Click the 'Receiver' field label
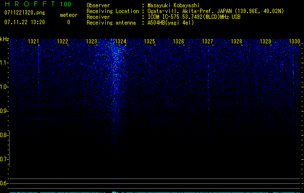Screen dimensions: 304x193 98,17
